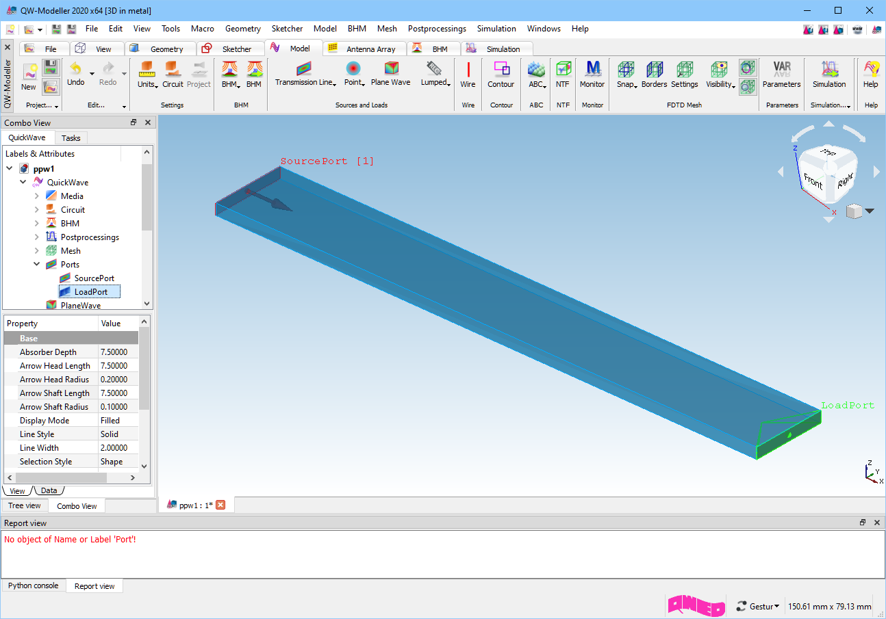Click the New project icon

[x=29, y=71]
